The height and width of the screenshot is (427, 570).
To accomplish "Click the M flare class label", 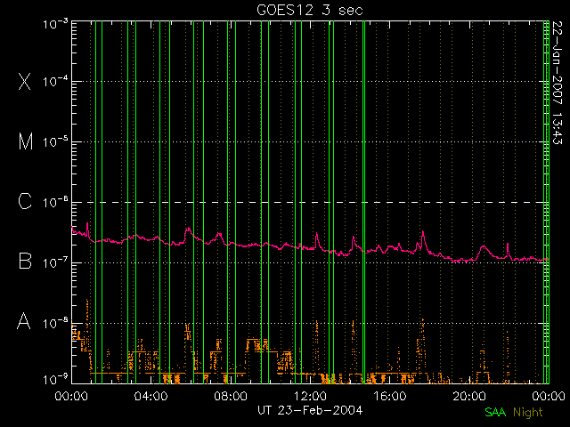I will [x=26, y=141].
